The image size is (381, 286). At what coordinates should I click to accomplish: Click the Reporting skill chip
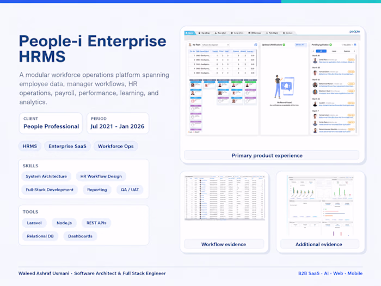97,190
